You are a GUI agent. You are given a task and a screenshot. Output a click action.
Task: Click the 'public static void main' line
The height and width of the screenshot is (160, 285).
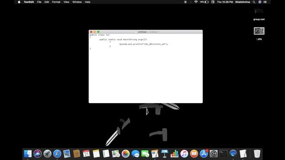pos(123,40)
